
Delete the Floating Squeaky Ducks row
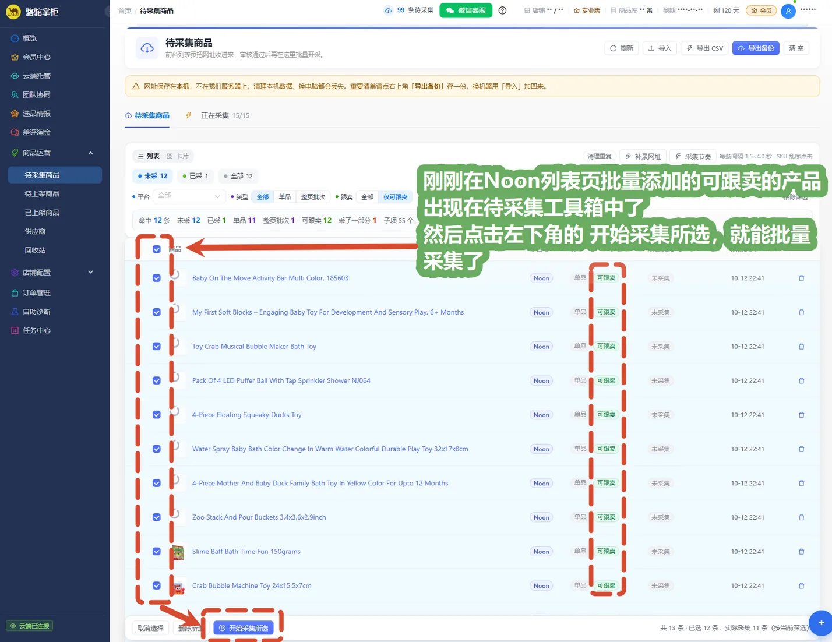coord(801,415)
